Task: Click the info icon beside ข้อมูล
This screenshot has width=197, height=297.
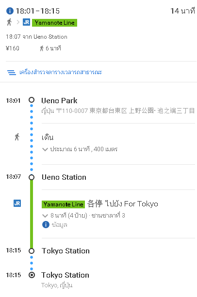Action: pos(46,225)
